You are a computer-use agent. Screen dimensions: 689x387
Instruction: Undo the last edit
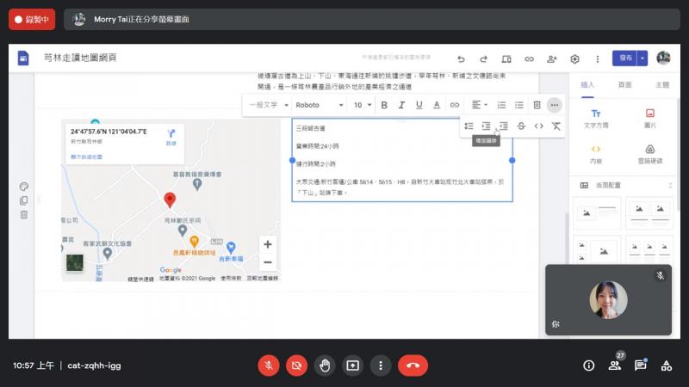tap(461, 58)
